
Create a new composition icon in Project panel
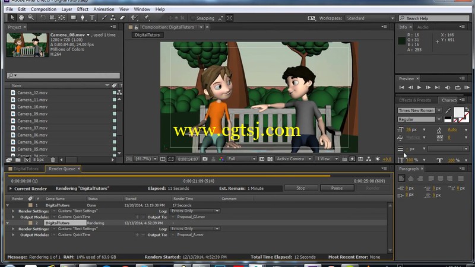point(27,160)
